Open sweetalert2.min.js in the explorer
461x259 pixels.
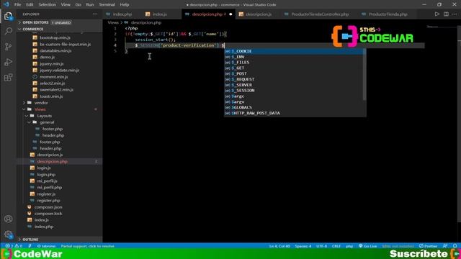(x=56, y=89)
